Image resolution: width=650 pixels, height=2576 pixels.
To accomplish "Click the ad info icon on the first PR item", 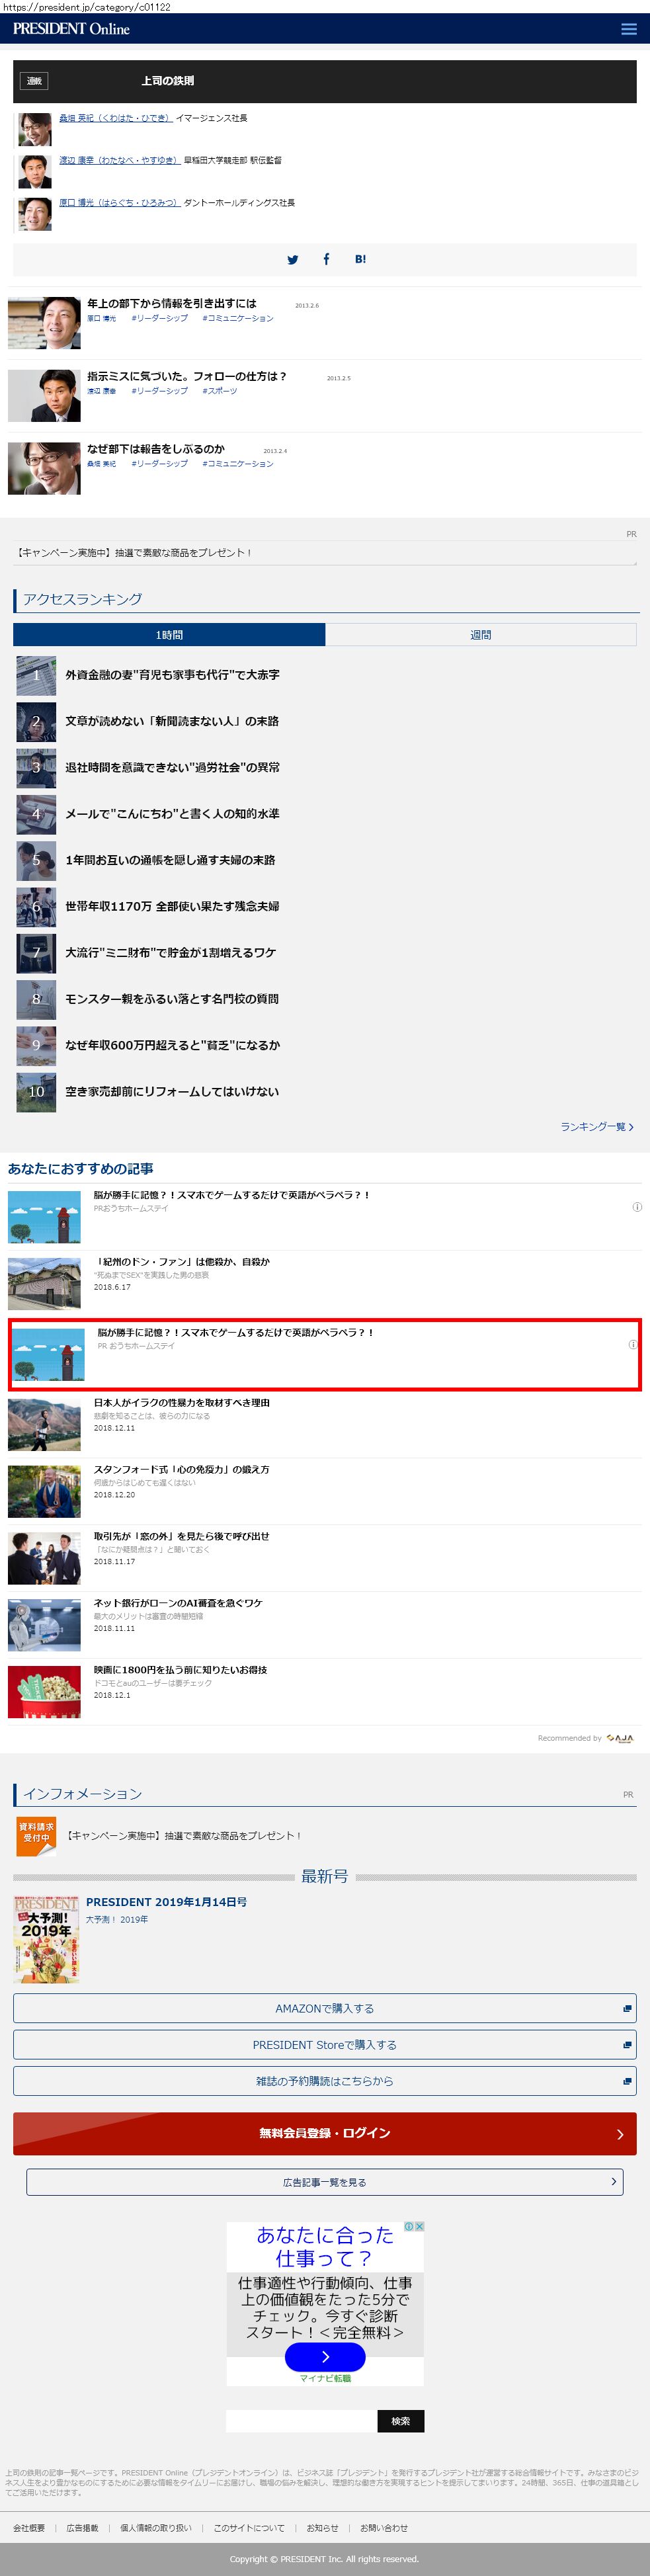I will (636, 1207).
